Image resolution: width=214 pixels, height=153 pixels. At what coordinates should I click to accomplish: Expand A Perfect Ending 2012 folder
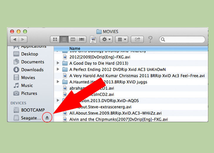click(58, 69)
